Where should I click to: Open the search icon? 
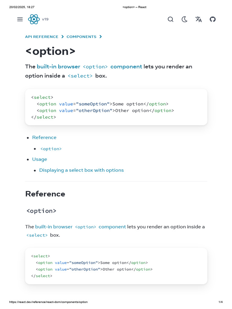point(170,19)
